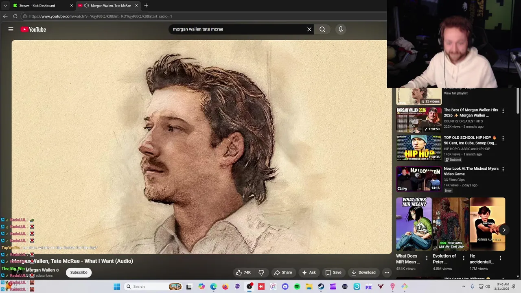Open options for TOP OLD SCHOOL HIP HOP video
This screenshot has width=521, height=293.
pyautogui.click(x=503, y=138)
